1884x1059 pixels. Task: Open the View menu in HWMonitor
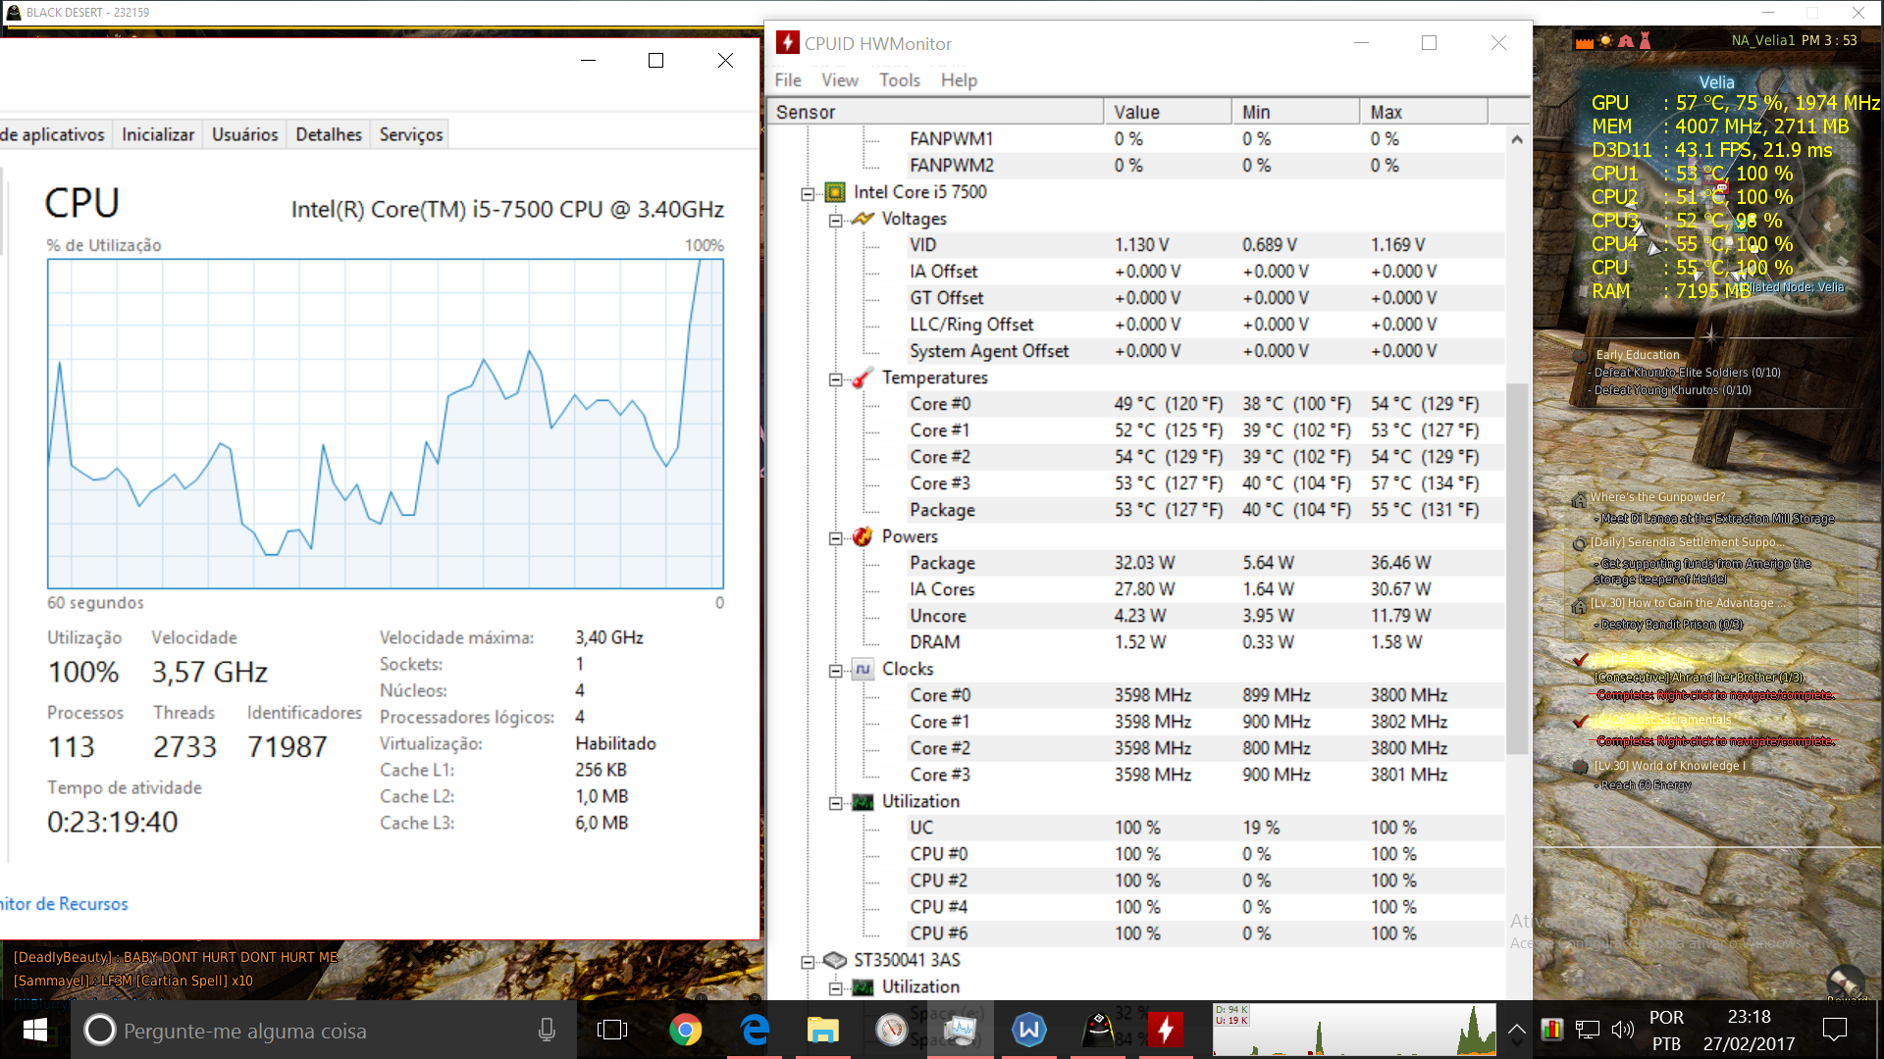tap(840, 80)
